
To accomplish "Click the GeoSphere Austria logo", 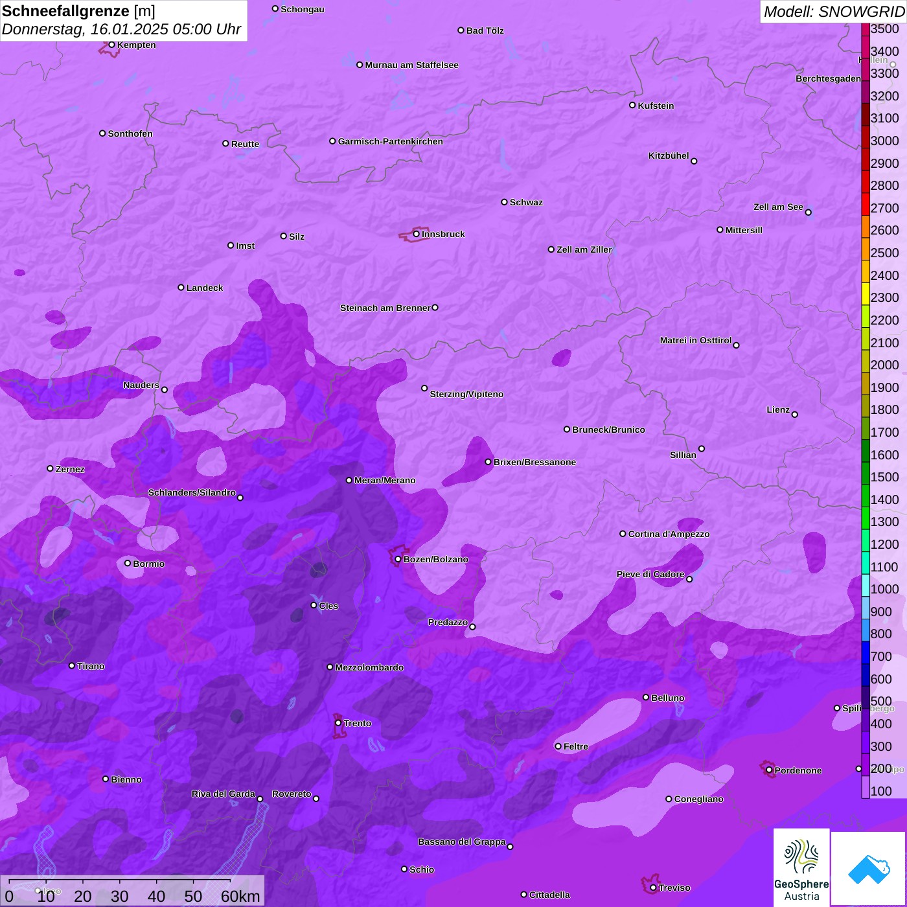I will 801,867.
